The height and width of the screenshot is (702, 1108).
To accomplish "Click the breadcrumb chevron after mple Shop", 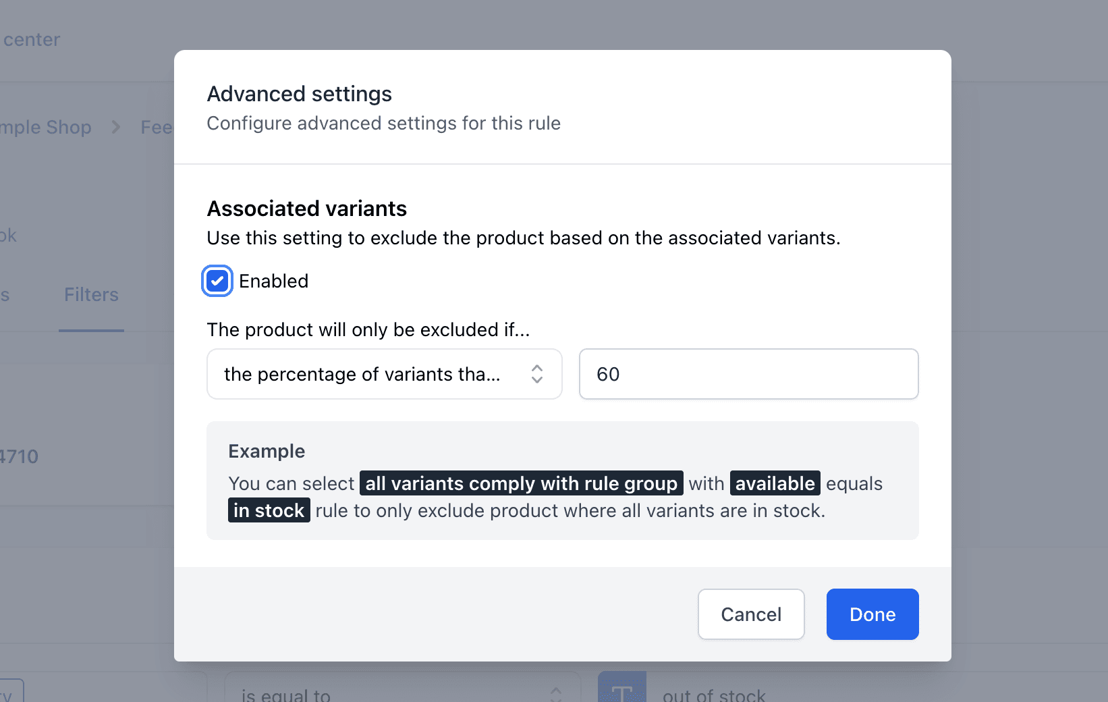I will click(x=115, y=127).
